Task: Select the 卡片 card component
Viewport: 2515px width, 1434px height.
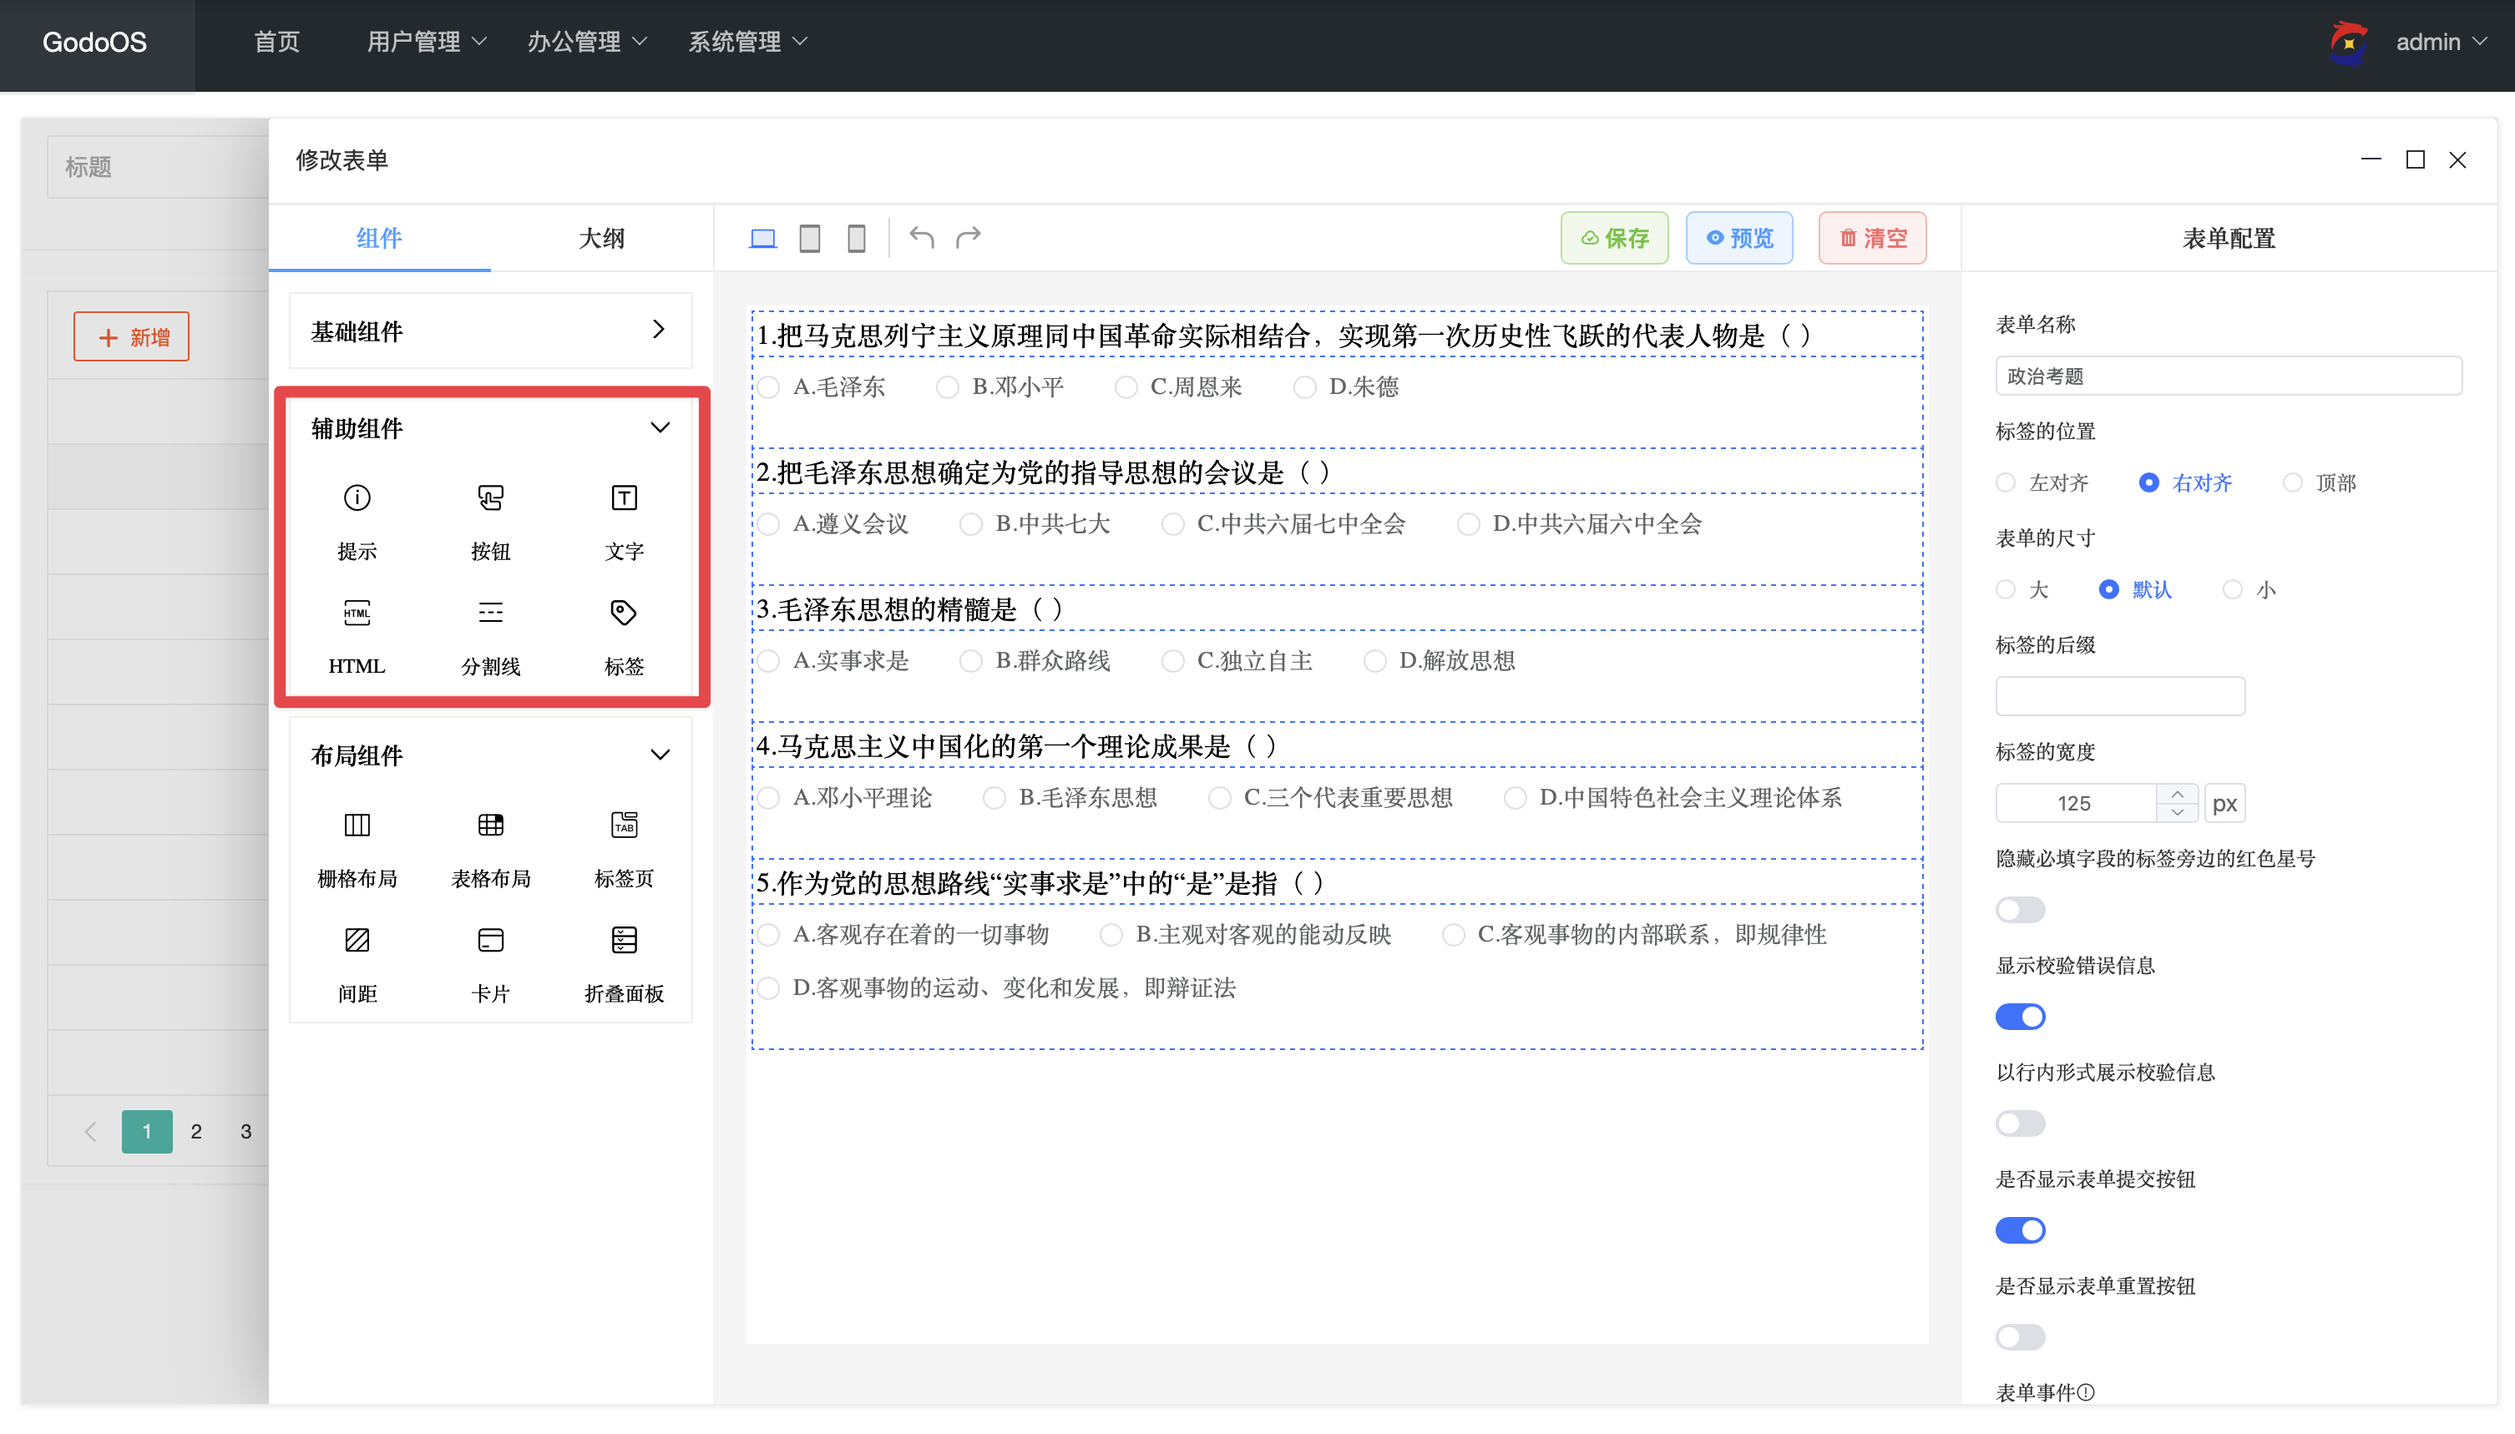Action: (x=491, y=964)
